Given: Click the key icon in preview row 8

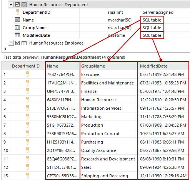Looking at the screenshot, I should tap(28, 133).
